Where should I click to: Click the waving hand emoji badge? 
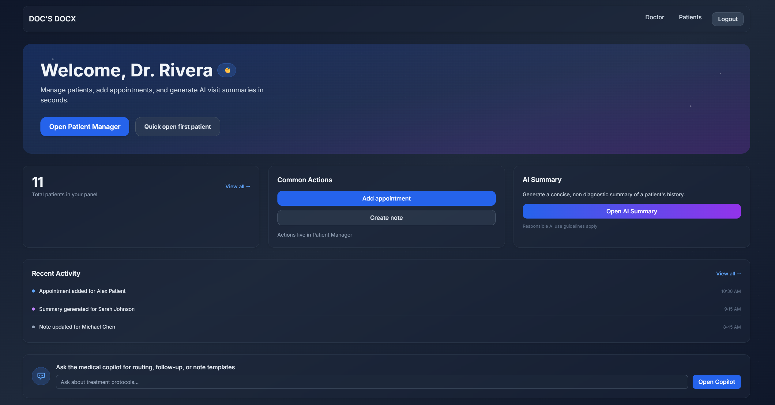click(x=227, y=70)
